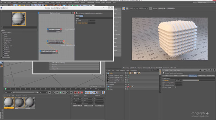This screenshot has height=120, width=216.
Task: Switch to Subdivision tab in Arnold Tag
Action: 184,76
